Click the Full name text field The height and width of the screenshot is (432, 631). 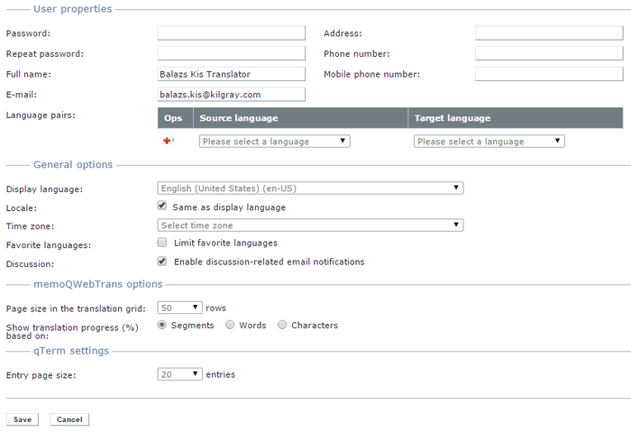tap(232, 74)
